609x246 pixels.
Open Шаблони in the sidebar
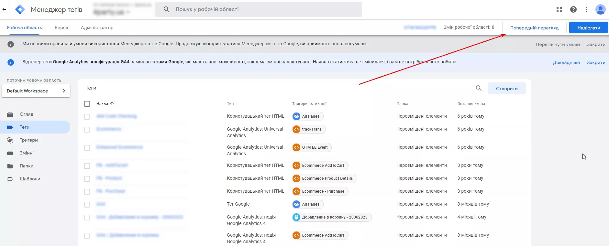(x=35, y=179)
